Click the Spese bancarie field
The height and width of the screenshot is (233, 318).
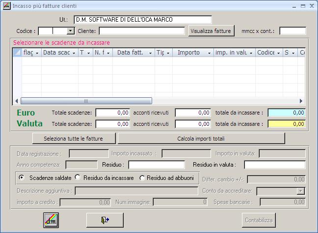pos(283,203)
